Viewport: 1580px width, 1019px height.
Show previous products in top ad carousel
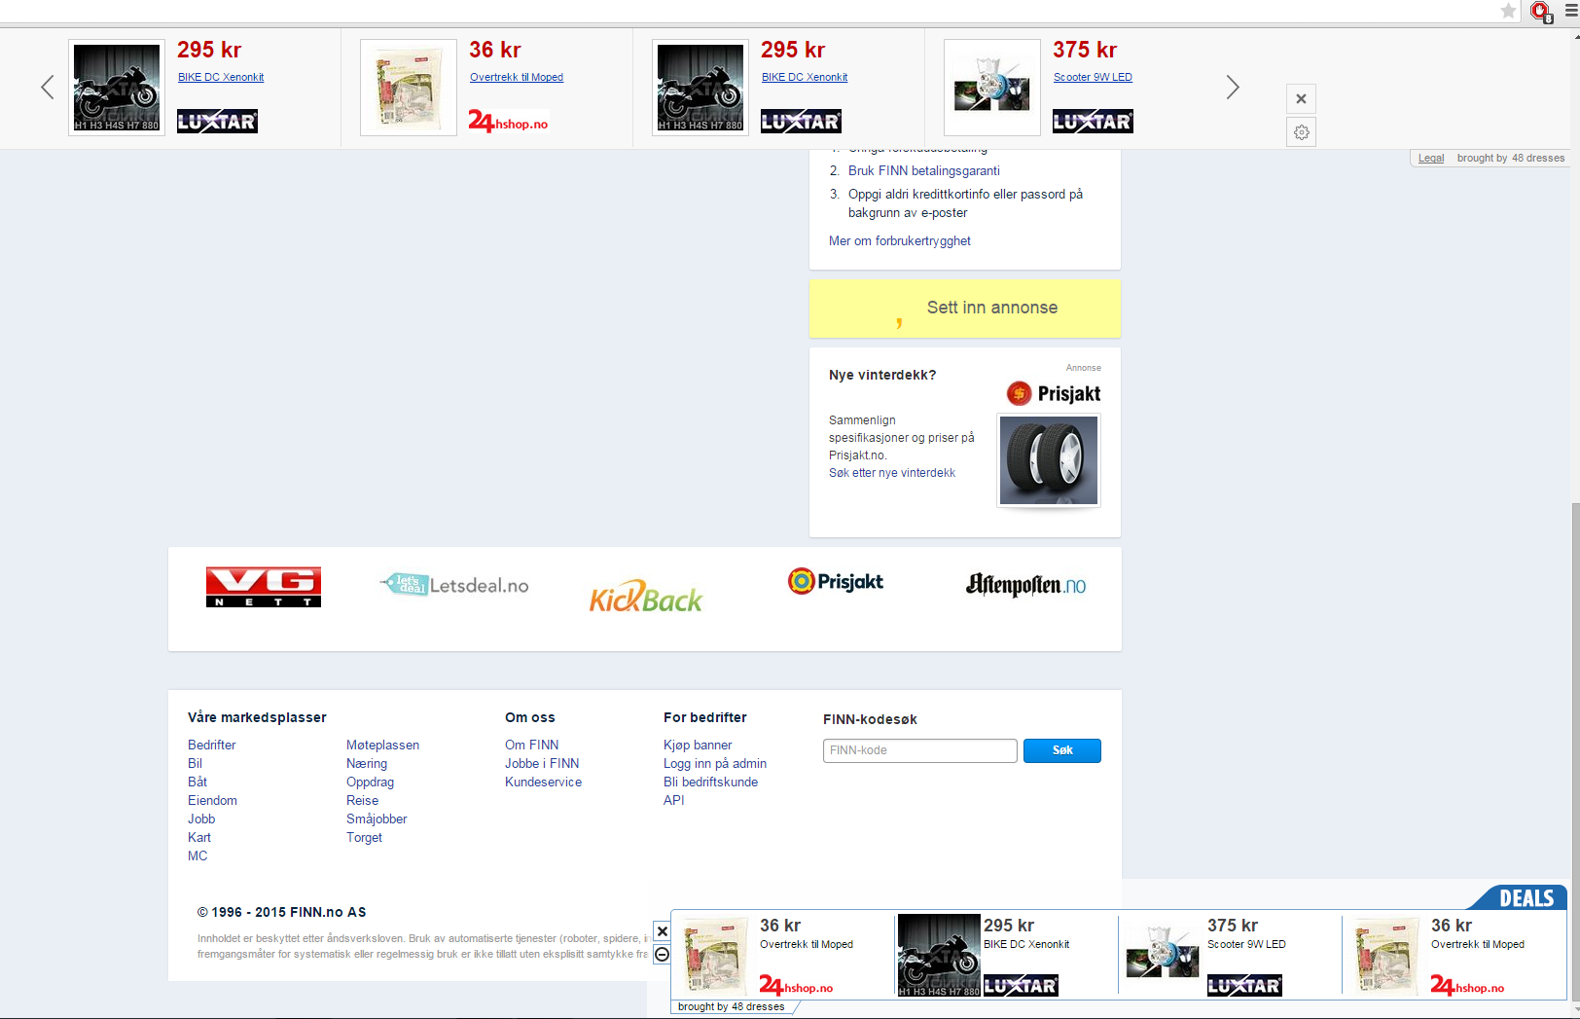click(x=47, y=88)
